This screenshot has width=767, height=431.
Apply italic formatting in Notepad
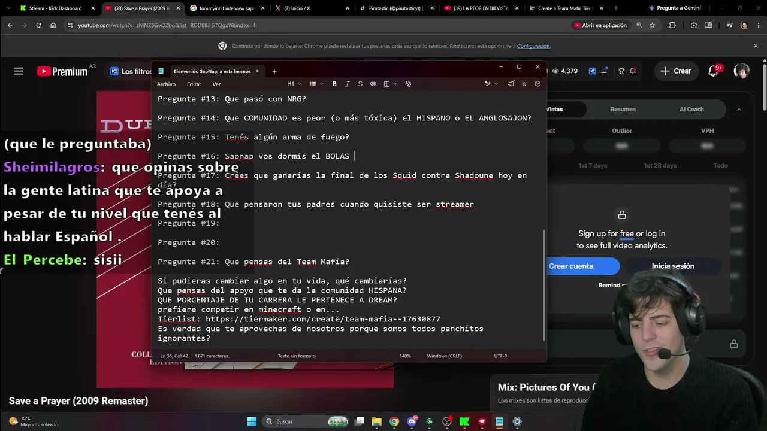pos(347,84)
